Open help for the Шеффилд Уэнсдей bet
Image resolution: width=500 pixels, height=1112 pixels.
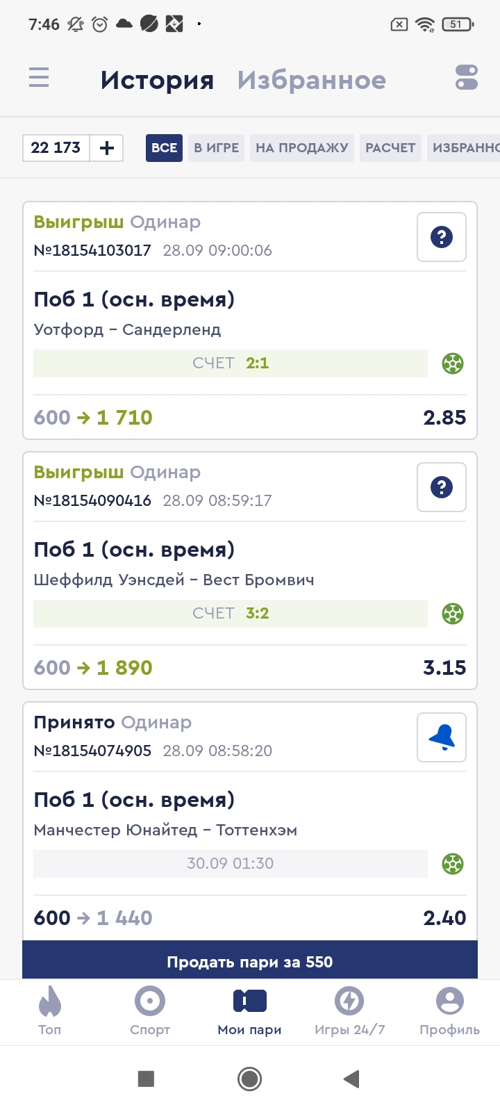442,487
